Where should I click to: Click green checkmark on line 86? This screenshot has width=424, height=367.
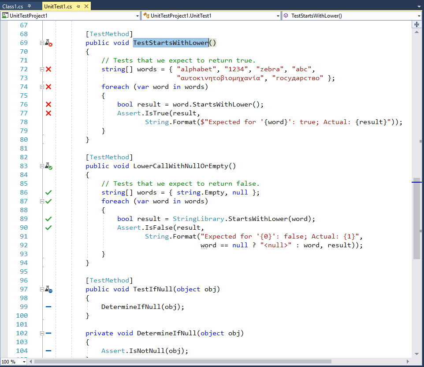[x=48, y=193]
